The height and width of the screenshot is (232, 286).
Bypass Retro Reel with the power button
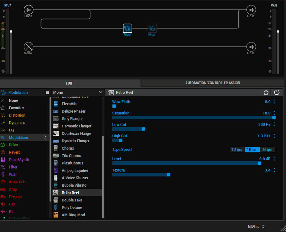point(277,93)
